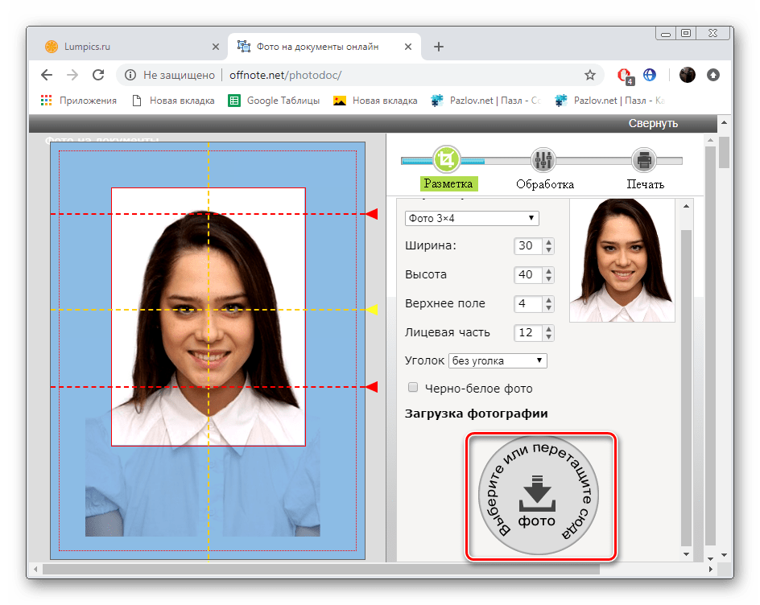
Task: Click the 'Лицевая часть' value field showing 12
Action: 528,333
